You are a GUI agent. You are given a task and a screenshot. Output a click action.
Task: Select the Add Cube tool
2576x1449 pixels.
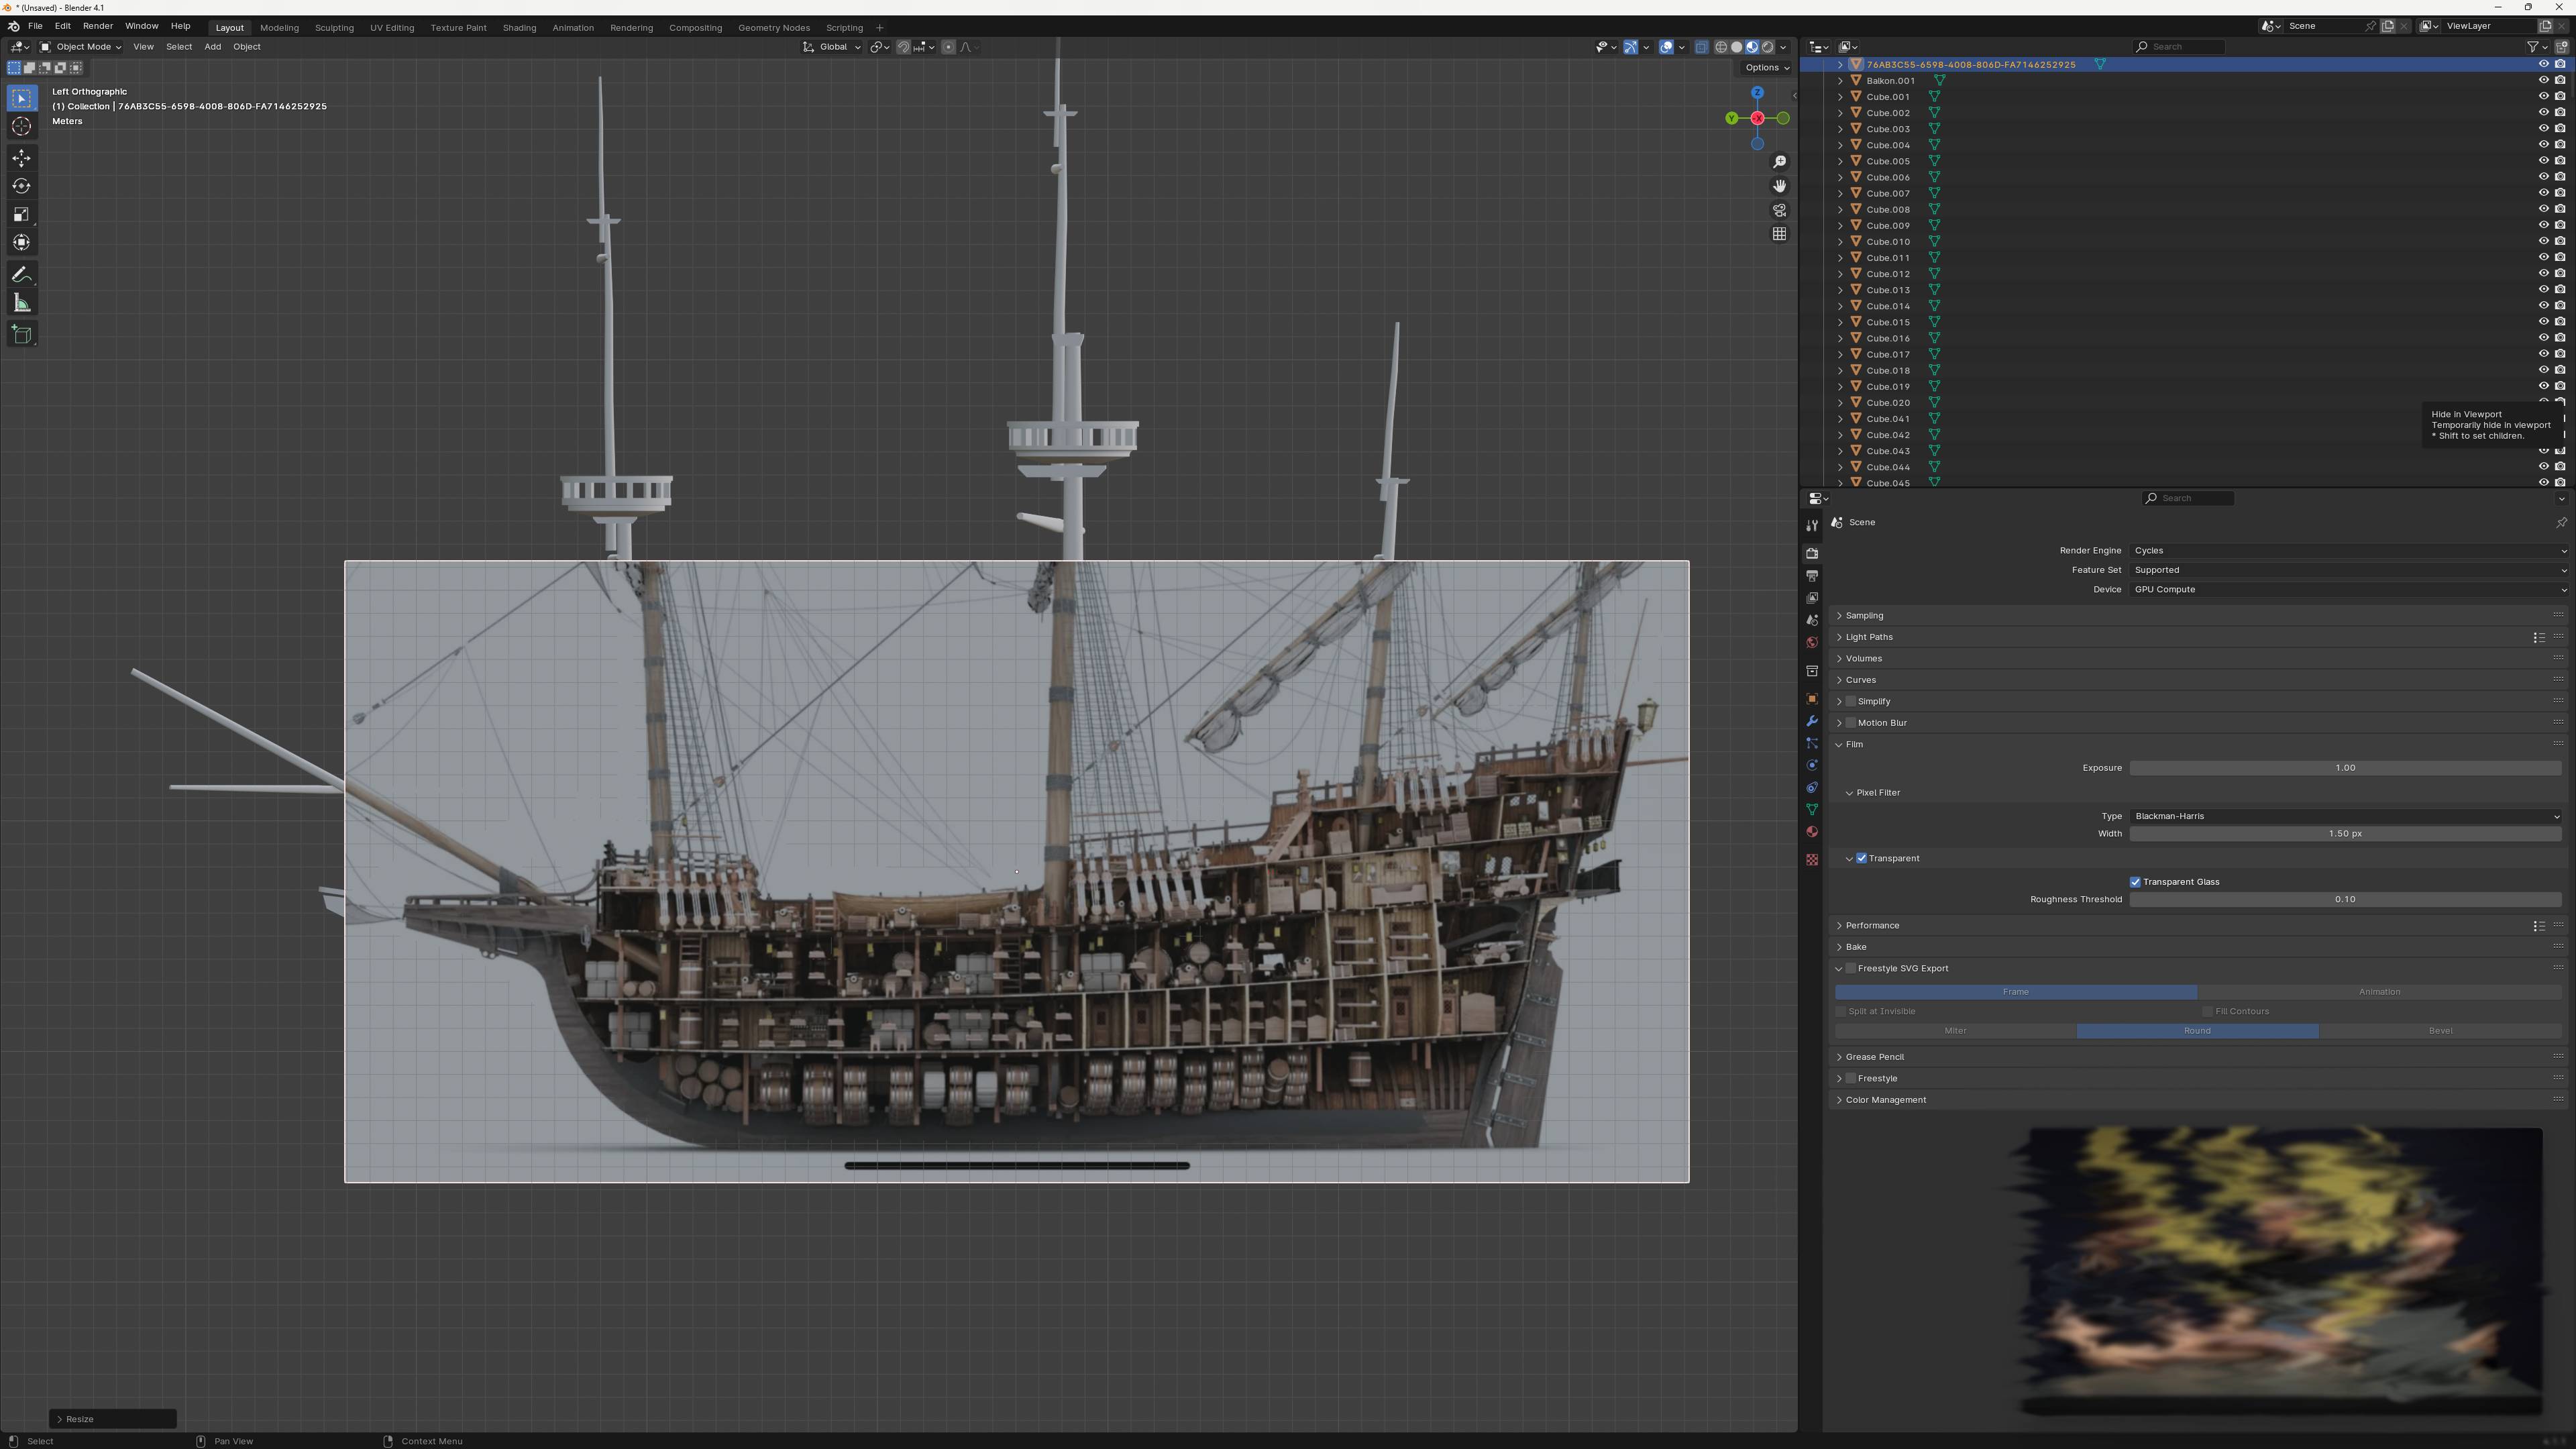pyautogui.click(x=21, y=334)
